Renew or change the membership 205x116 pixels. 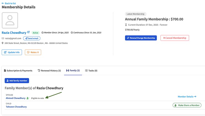coord(141,38)
